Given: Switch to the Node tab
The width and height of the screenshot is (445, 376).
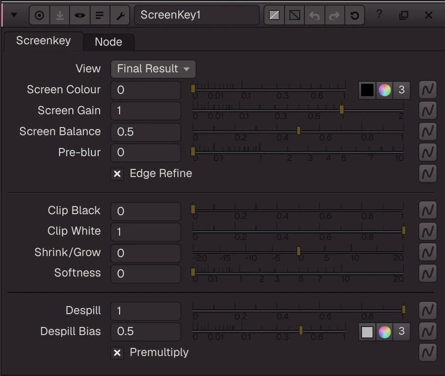Looking at the screenshot, I should pyautogui.click(x=109, y=42).
